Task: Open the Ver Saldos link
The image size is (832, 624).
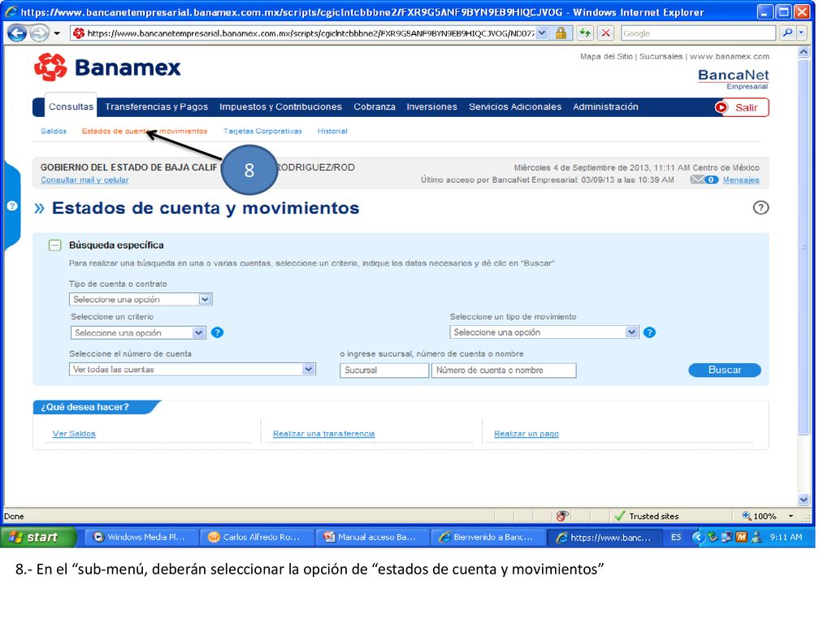Action: [x=74, y=434]
